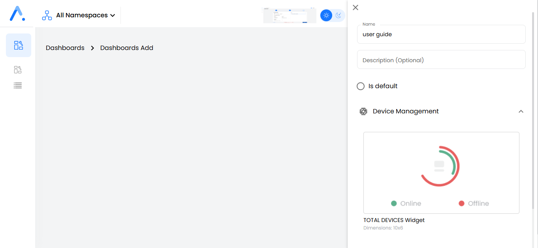Activate the sun icon for light theme
The height and width of the screenshot is (248, 538).
point(326,15)
